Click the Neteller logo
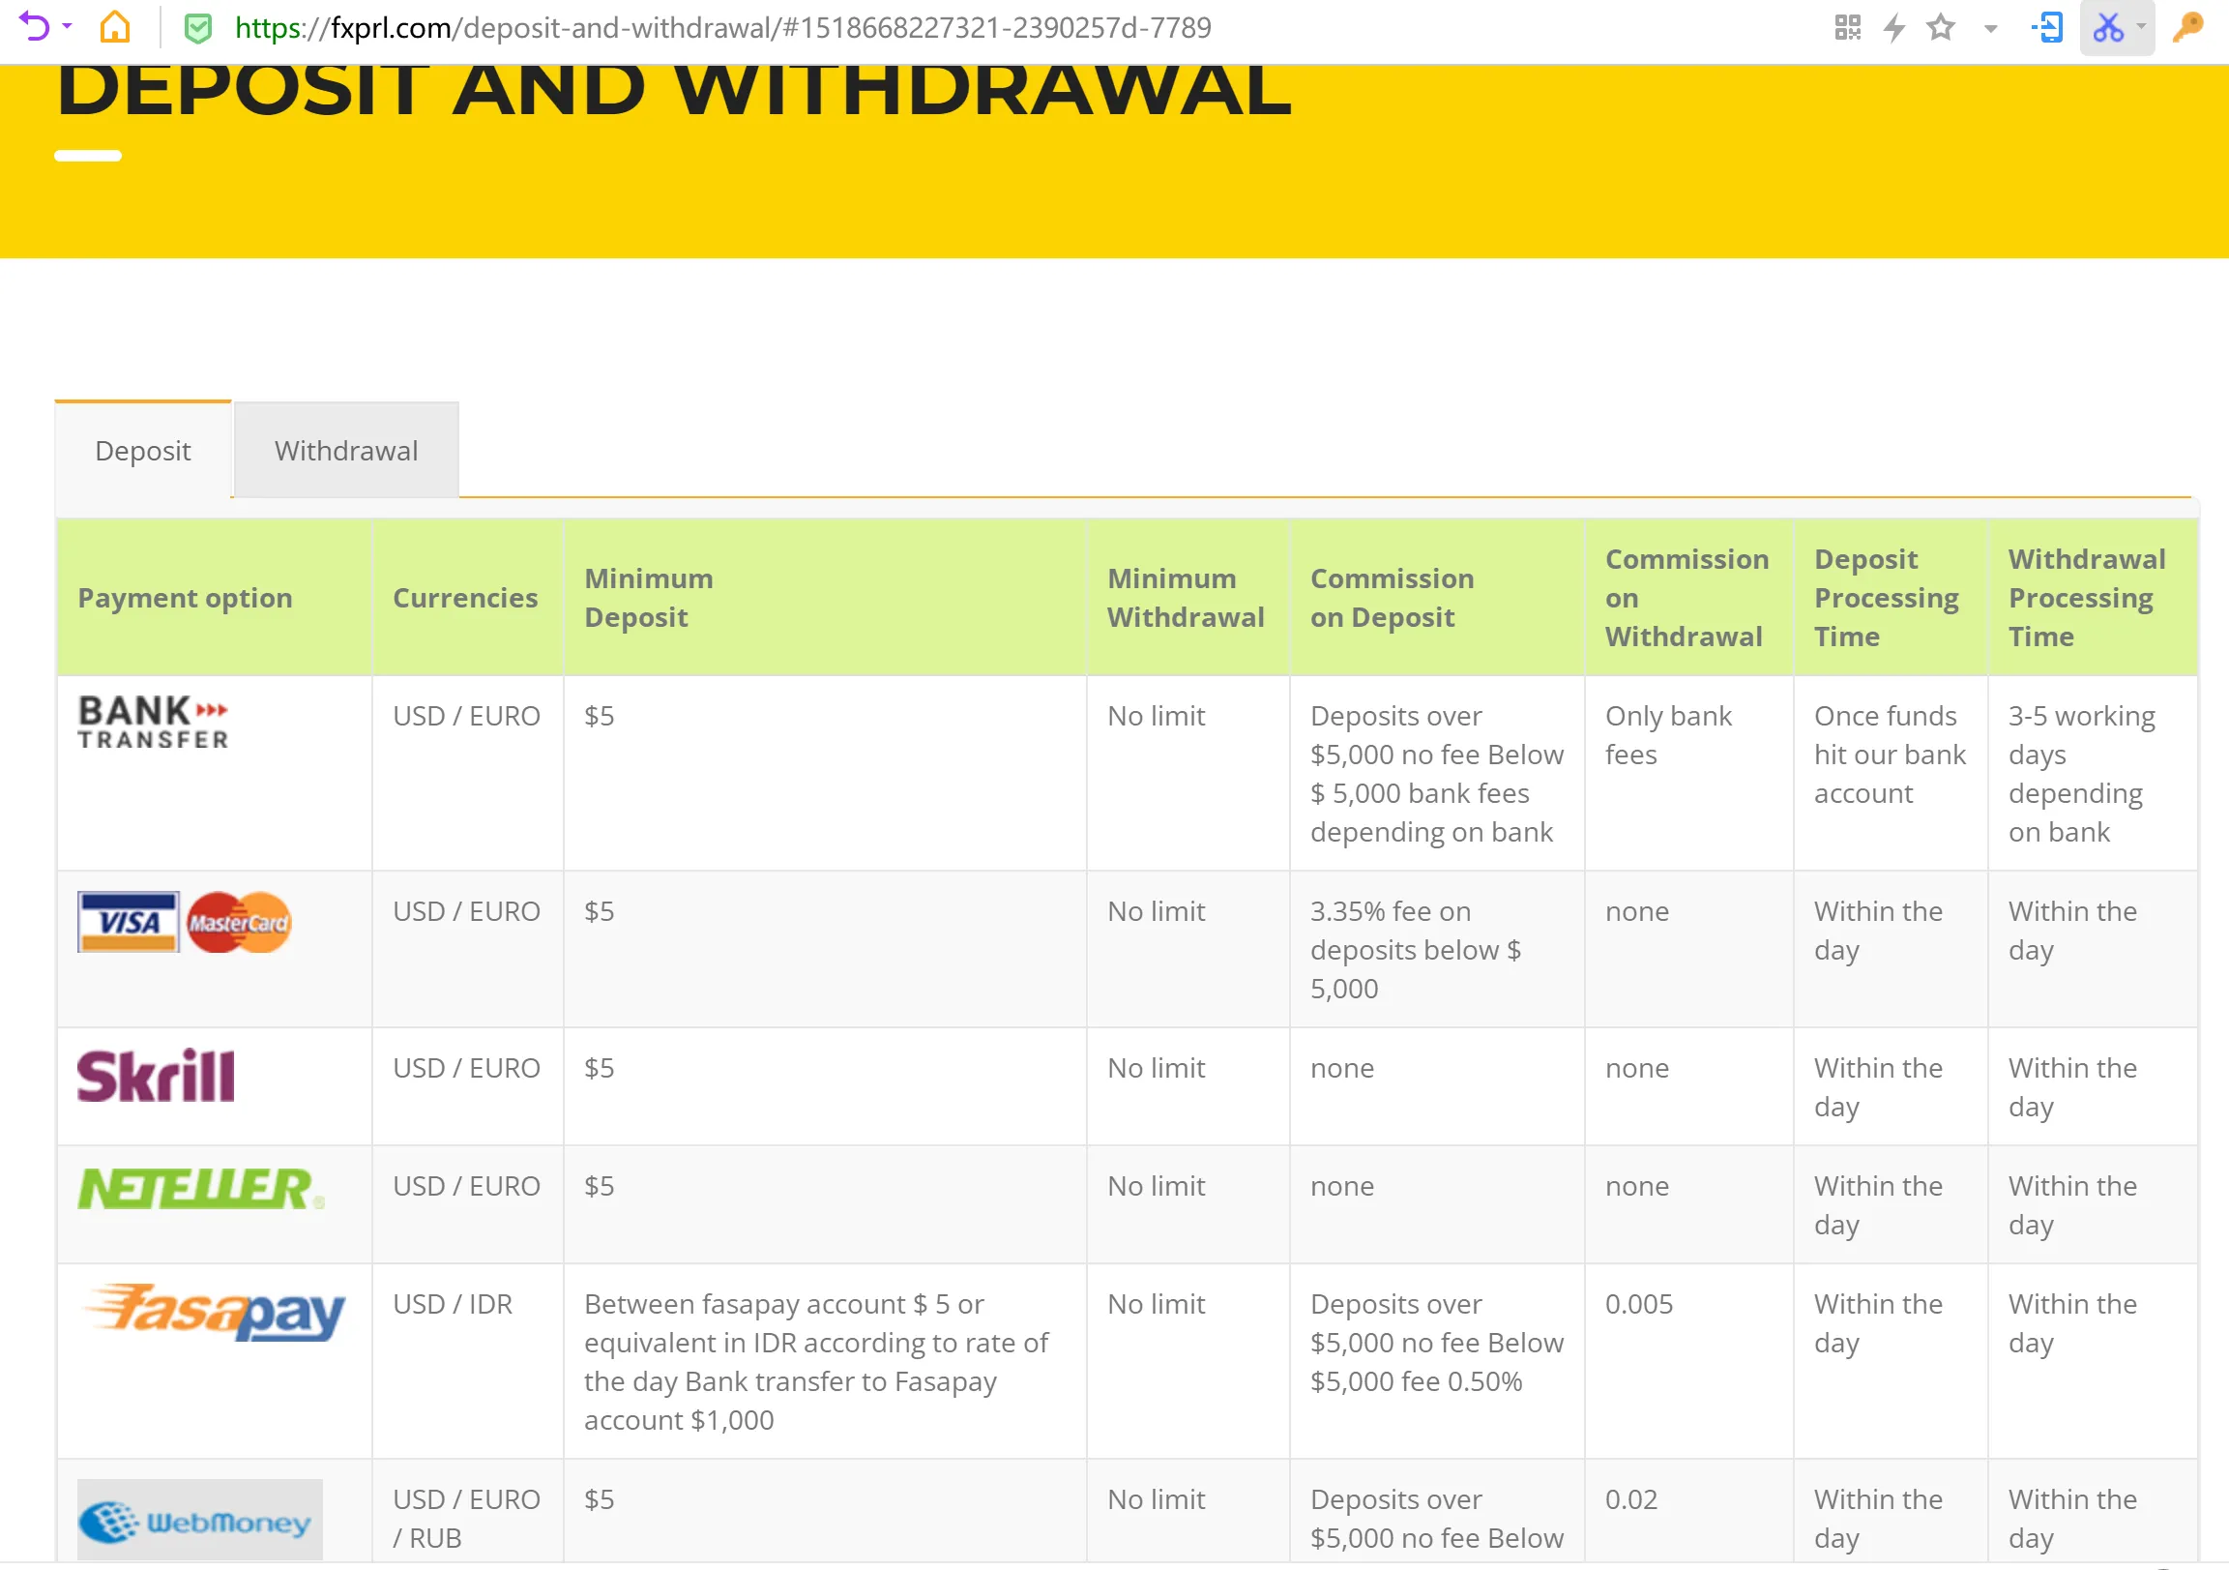Image resolution: width=2229 pixels, height=1570 pixels. (201, 1190)
